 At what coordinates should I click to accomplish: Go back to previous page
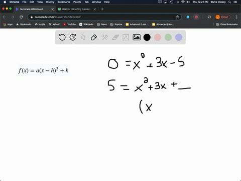point(5,17)
